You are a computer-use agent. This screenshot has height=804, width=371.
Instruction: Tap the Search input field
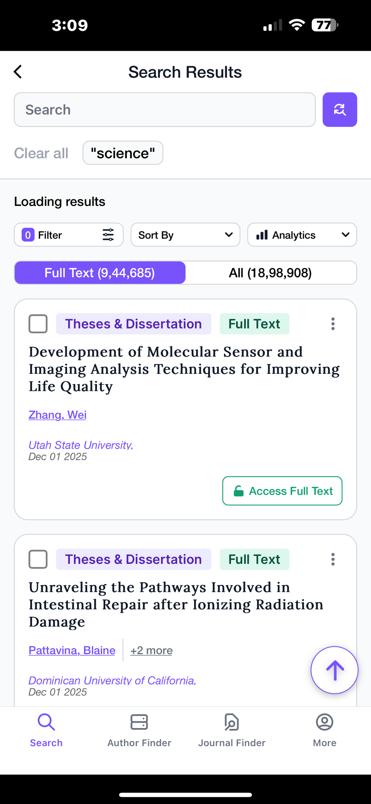[165, 110]
